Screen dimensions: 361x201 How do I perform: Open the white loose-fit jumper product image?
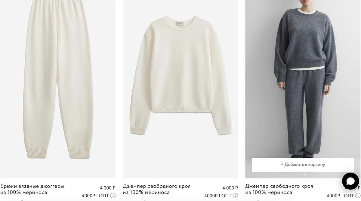coord(180,89)
